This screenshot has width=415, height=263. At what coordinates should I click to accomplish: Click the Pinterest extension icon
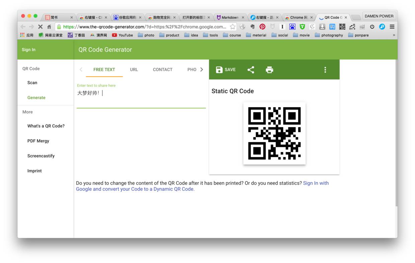(x=262, y=27)
